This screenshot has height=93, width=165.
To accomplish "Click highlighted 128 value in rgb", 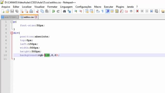I will coord(47,55).
